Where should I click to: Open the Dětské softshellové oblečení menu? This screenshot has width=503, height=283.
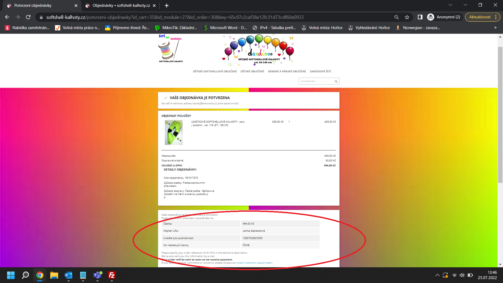pyautogui.click(x=215, y=71)
